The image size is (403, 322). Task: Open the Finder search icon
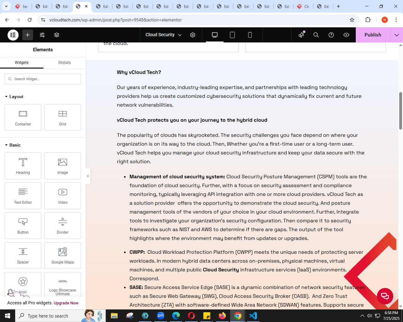[x=316, y=35]
